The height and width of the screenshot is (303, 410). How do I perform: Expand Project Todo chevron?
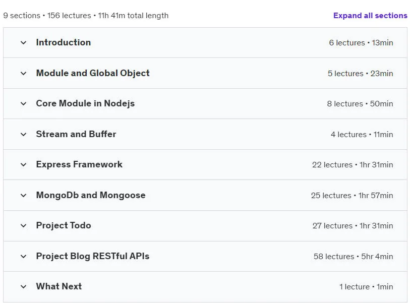point(24,226)
